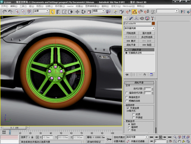Enable the 等值线显示 checkbox

pos(127,97)
